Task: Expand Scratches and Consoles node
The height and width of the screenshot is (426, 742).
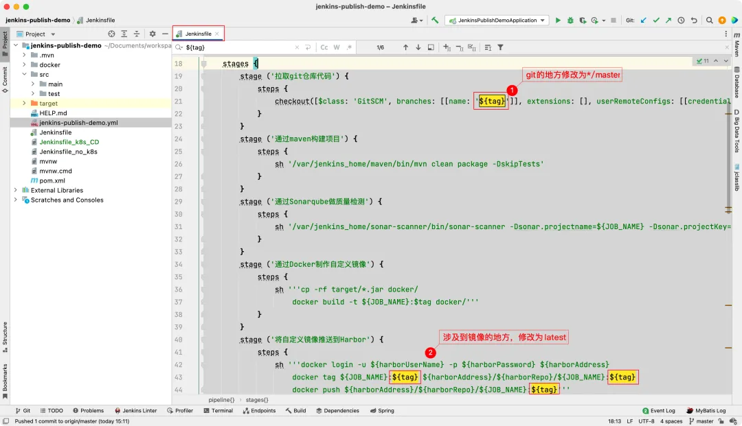Action: coord(16,200)
